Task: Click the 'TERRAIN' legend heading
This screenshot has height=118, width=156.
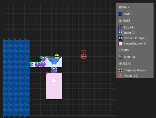Action: (124, 7)
